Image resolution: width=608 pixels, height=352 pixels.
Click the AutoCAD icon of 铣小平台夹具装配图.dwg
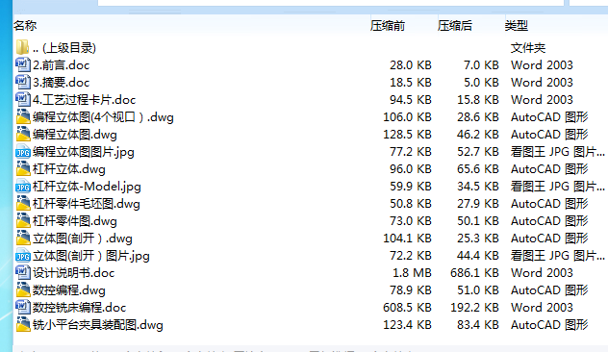(22, 324)
